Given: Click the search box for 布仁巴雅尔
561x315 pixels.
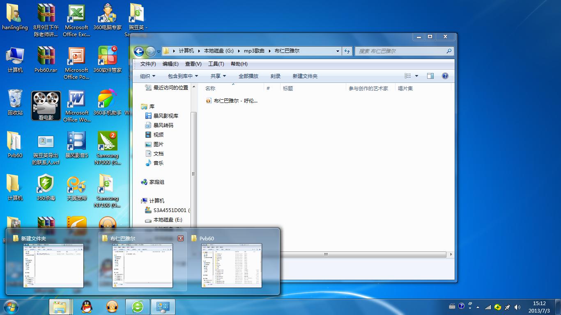Looking at the screenshot, I should click(400, 51).
